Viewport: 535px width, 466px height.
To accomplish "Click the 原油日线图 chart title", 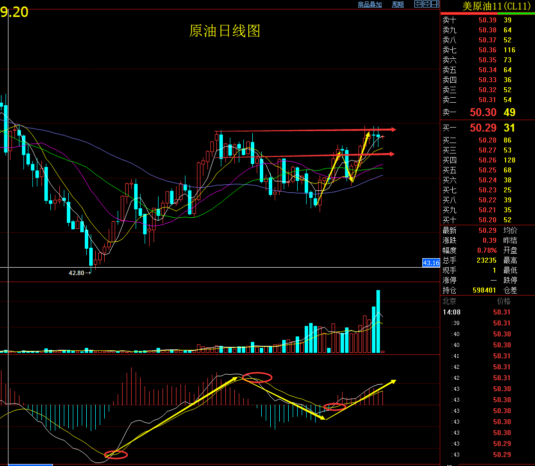I will [225, 31].
